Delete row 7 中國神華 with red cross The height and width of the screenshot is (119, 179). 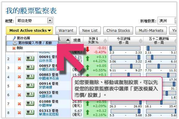tap(19, 104)
